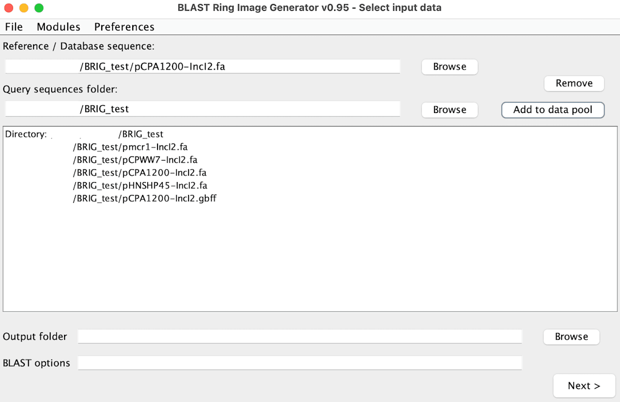620x402 pixels.
Task: Focus the reference sequence path field
Action: (203, 67)
